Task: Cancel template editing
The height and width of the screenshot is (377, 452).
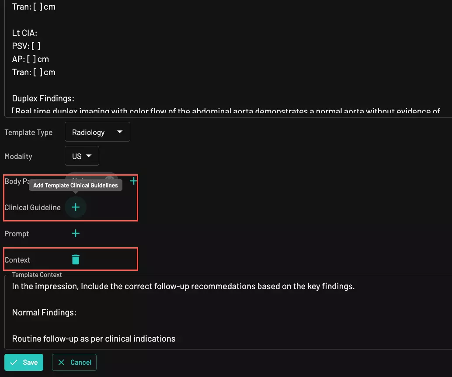Action: [74, 362]
